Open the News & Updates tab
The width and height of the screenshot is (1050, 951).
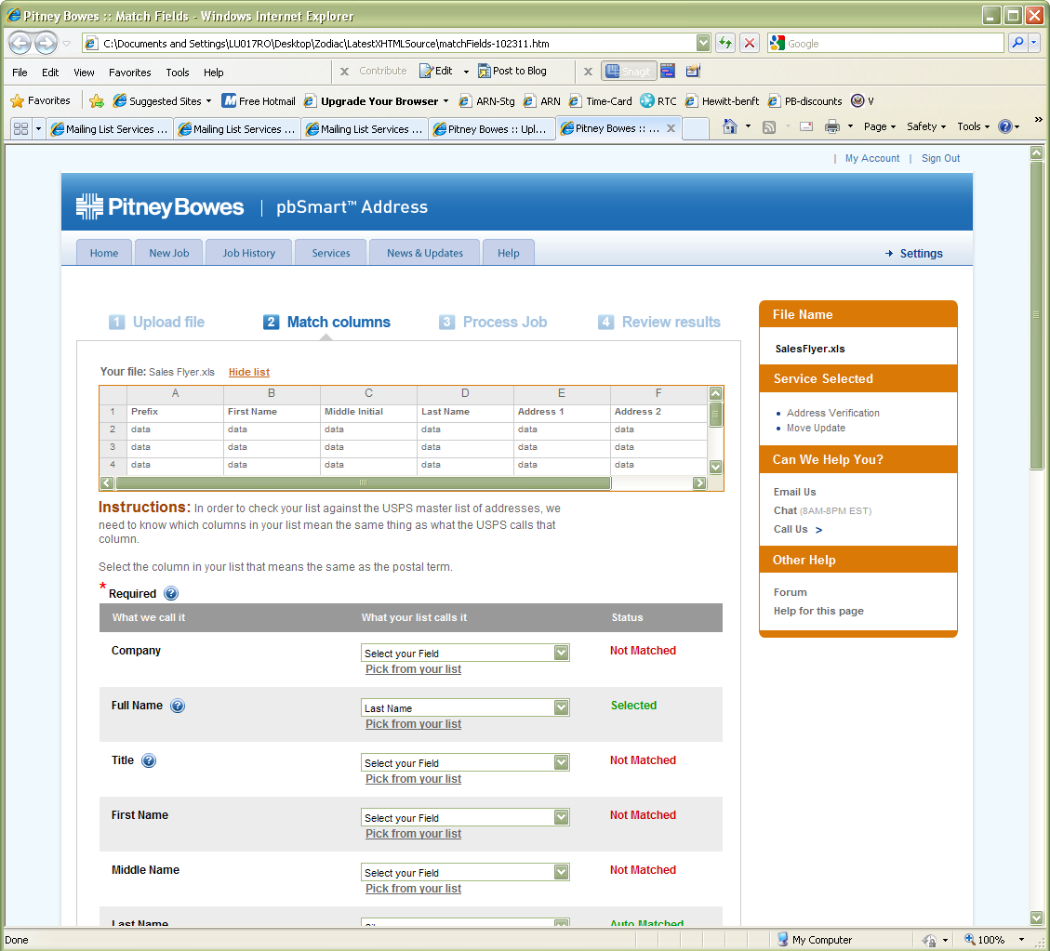click(424, 253)
